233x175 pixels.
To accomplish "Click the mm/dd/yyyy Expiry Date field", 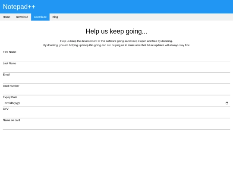I will 116,103.
